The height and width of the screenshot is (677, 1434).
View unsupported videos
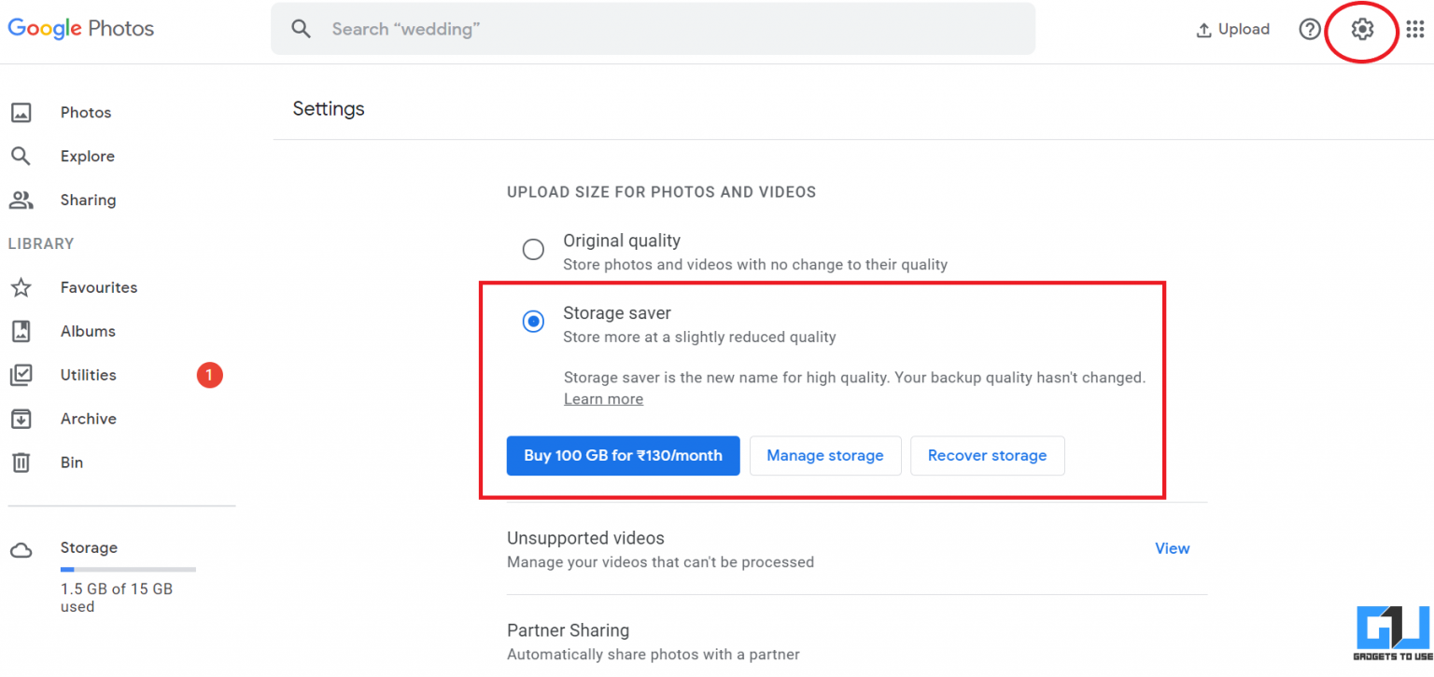1172,548
